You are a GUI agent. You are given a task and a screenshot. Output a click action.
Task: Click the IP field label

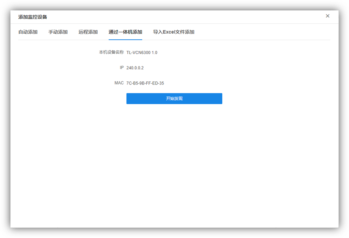pos(121,68)
